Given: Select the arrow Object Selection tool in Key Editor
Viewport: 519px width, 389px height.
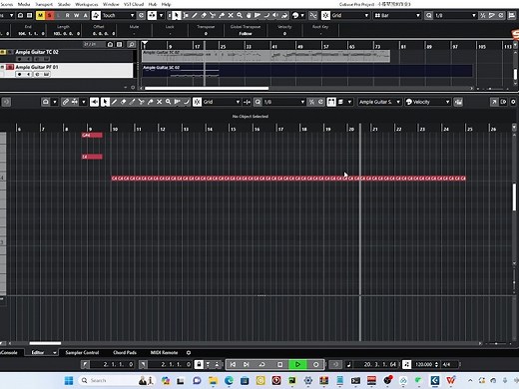Looking at the screenshot, I should tap(105, 102).
